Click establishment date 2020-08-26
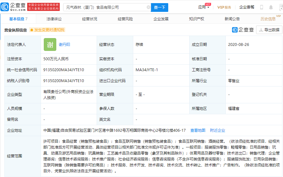The height and width of the screenshot is (177, 283). [238, 45]
